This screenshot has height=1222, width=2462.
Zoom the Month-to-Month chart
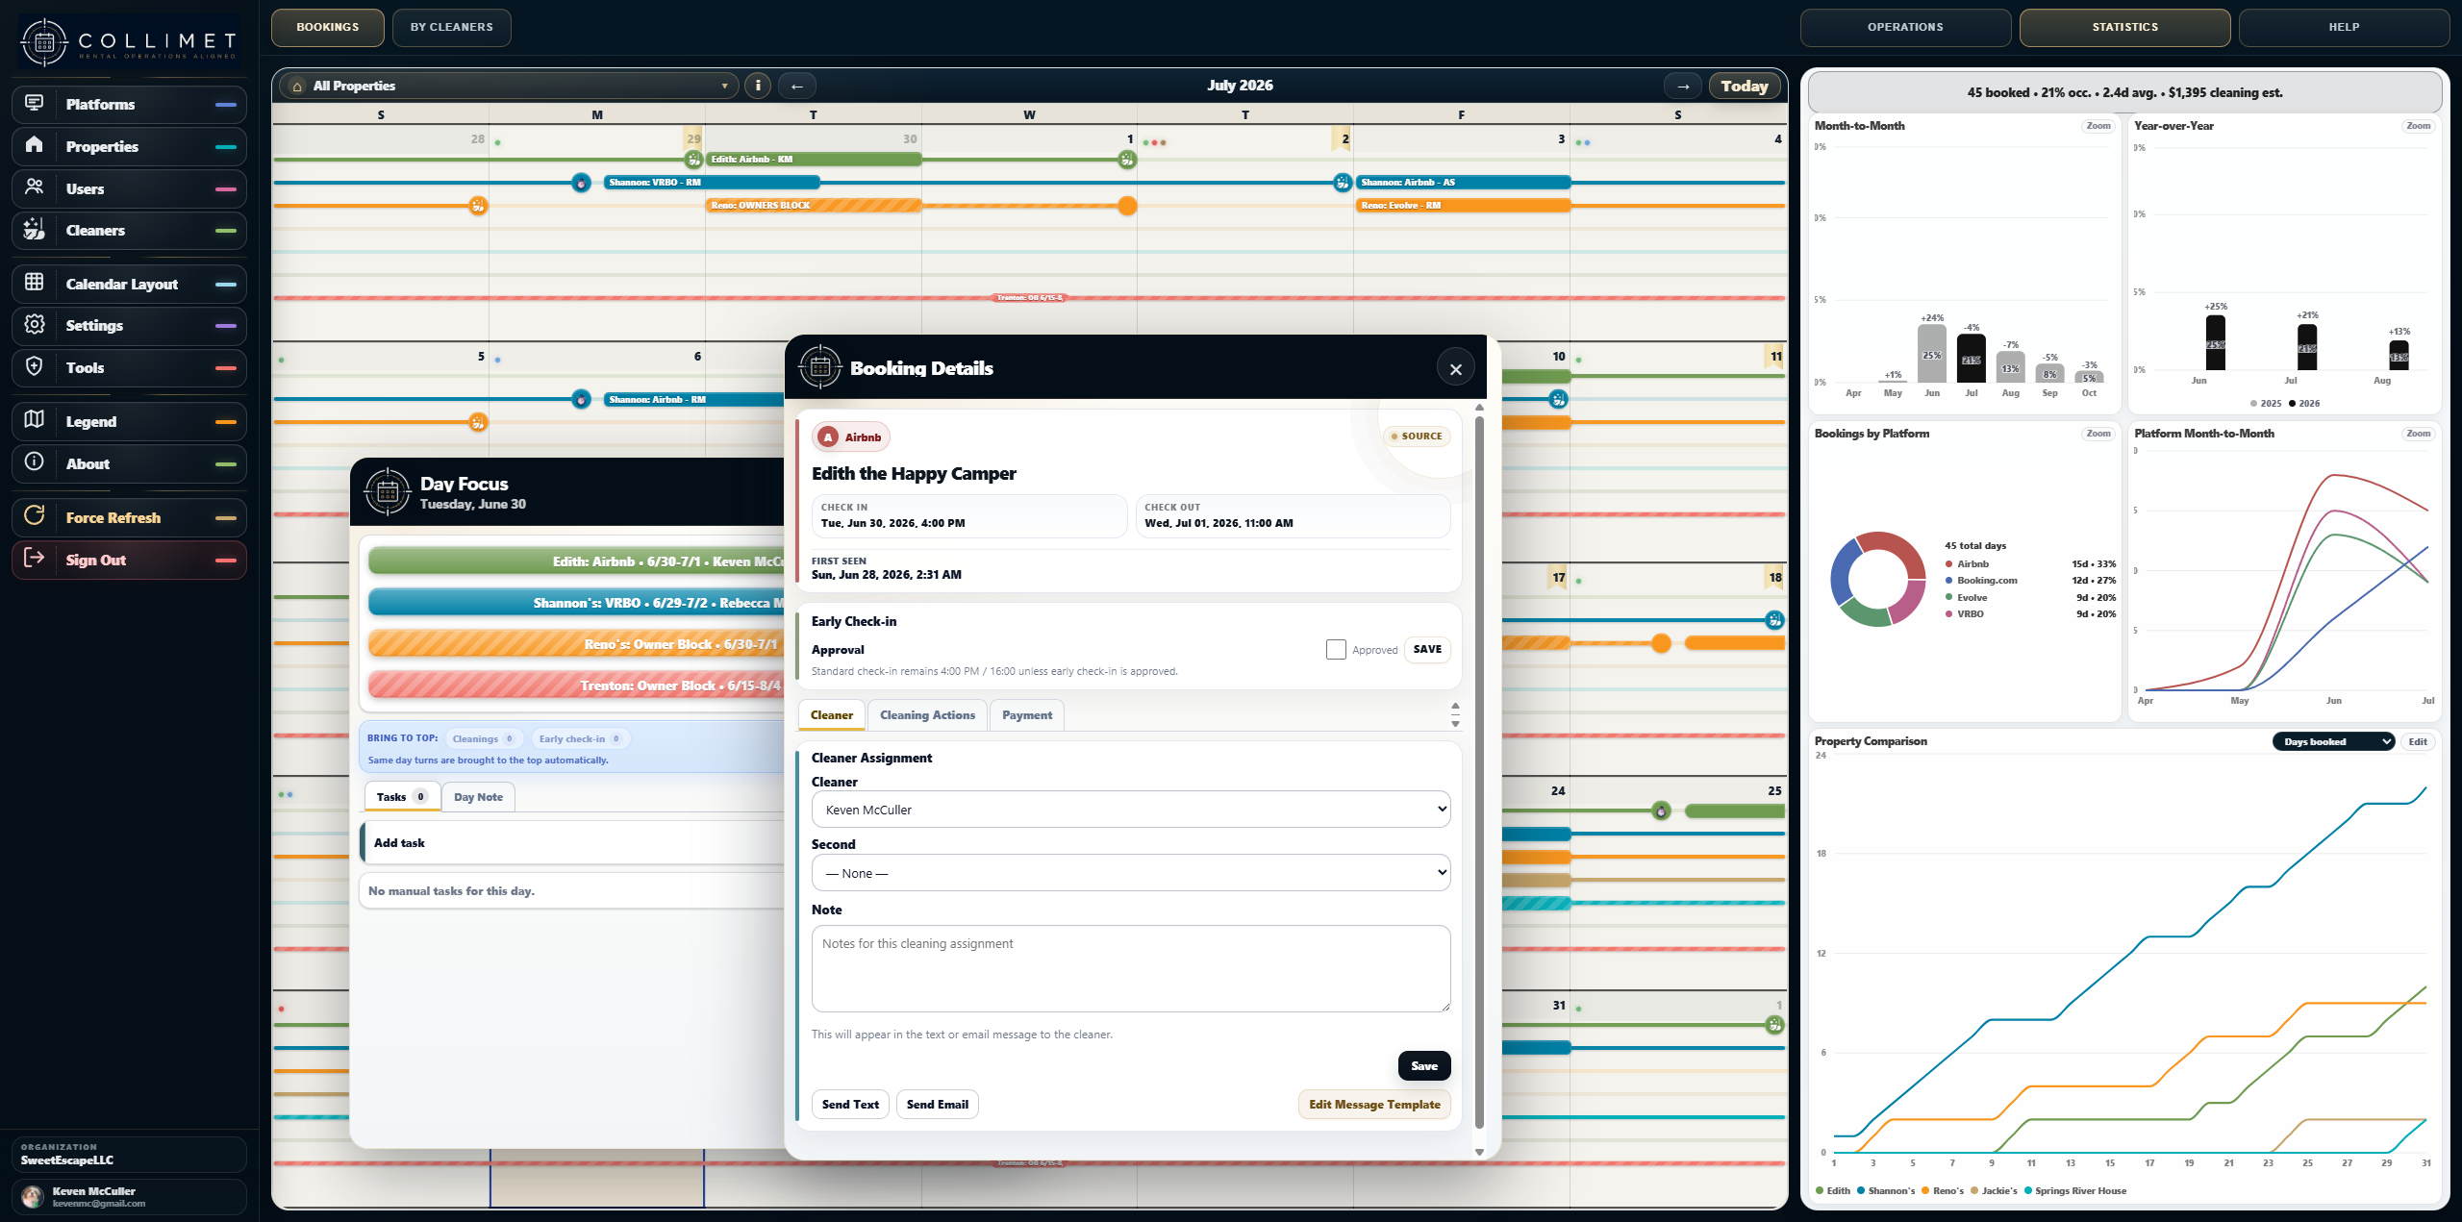point(2098,126)
